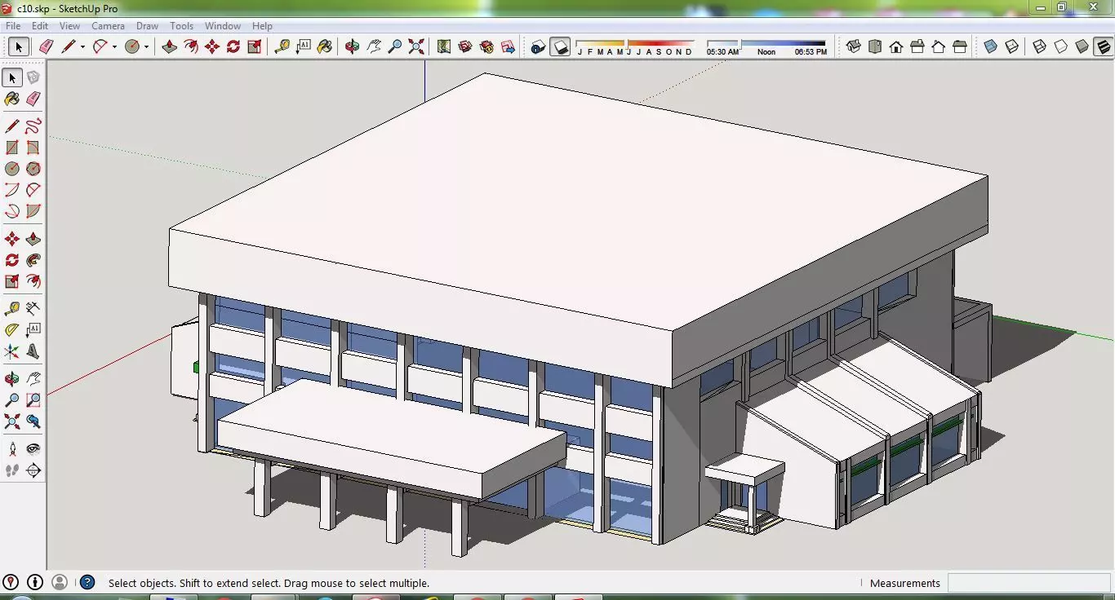Open the View menu
This screenshot has height=600, width=1115.
point(69,26)
